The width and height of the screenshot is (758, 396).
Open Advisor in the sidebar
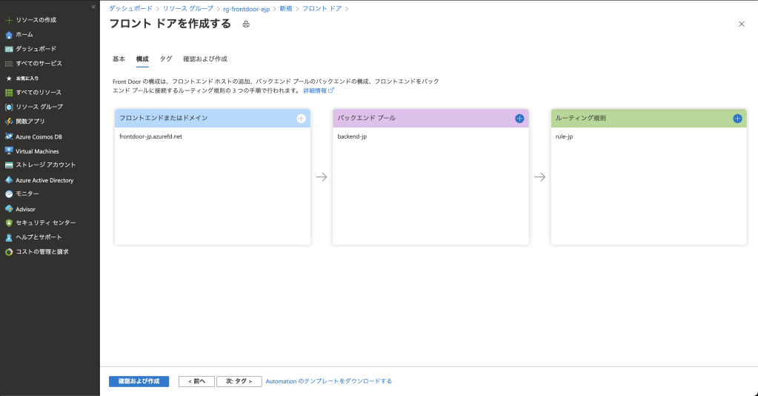pyautogui.click(x=25, y=209)
